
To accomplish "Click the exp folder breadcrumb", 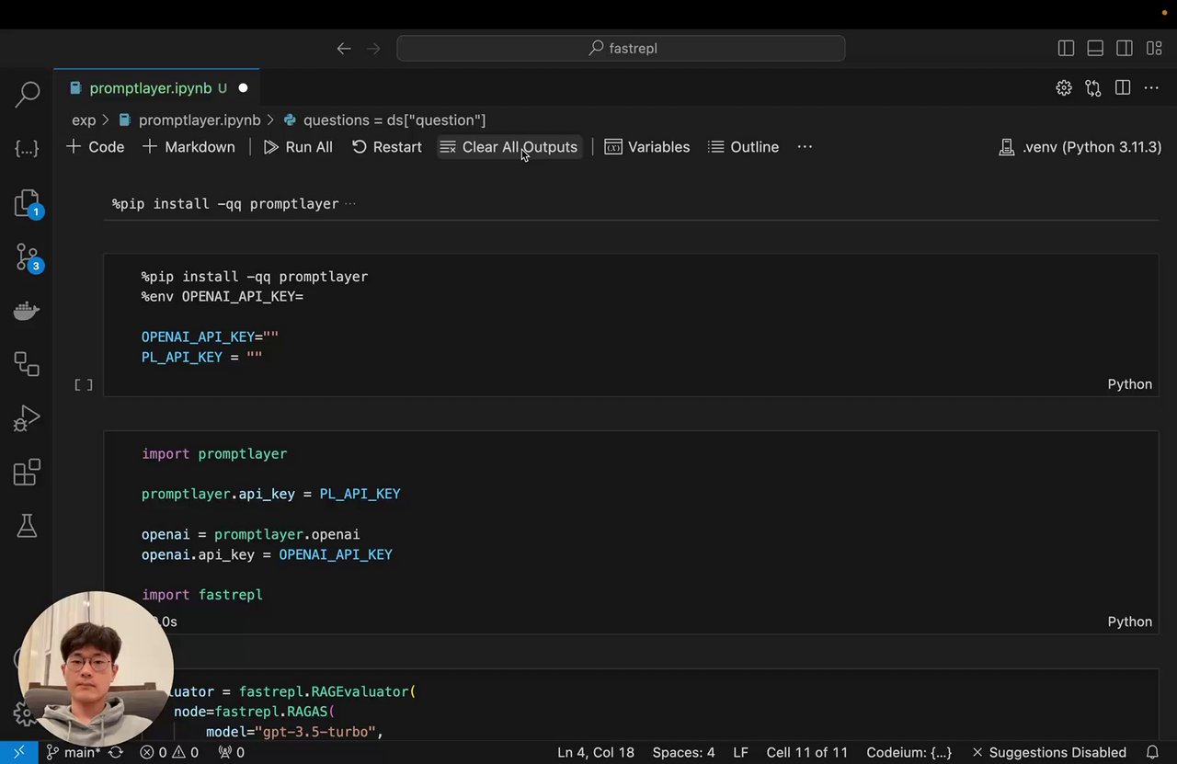I will click(x=84, y=120).
